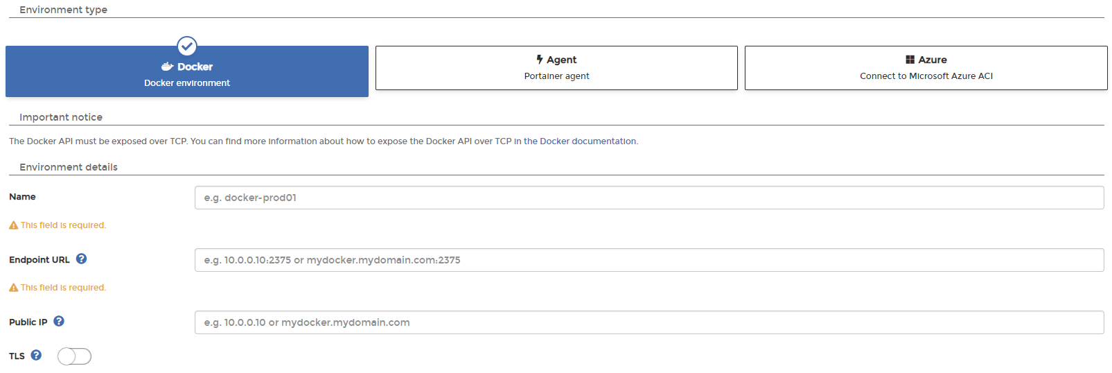
Task: Choose the Portainer agent environment type
Action: [556, 68]
